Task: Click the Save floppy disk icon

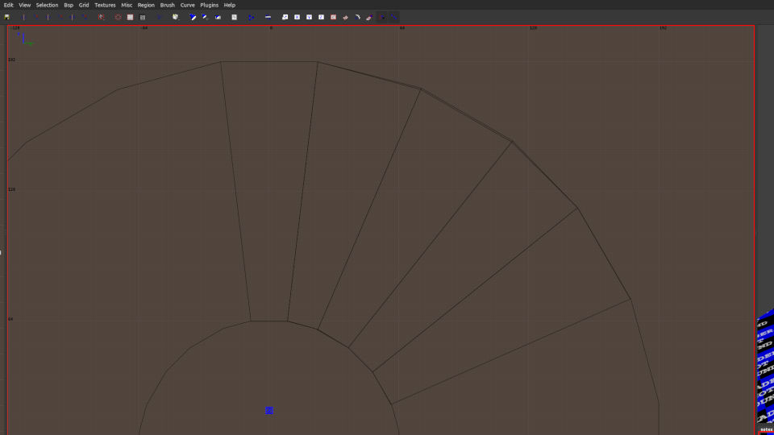Action: pos(7,17)
